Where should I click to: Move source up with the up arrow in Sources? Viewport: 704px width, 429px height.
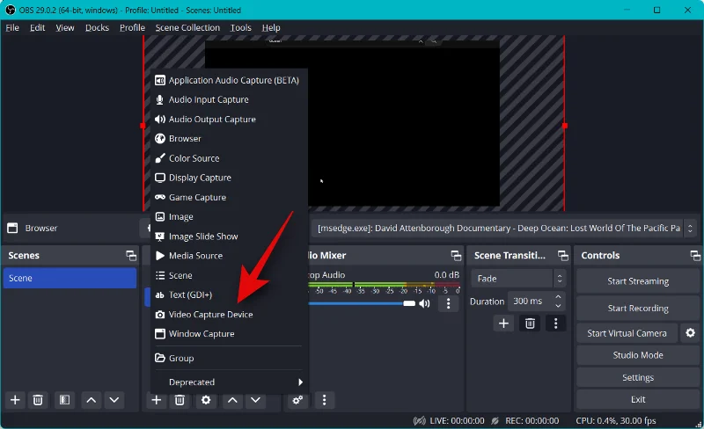click(x=232, y=400)
